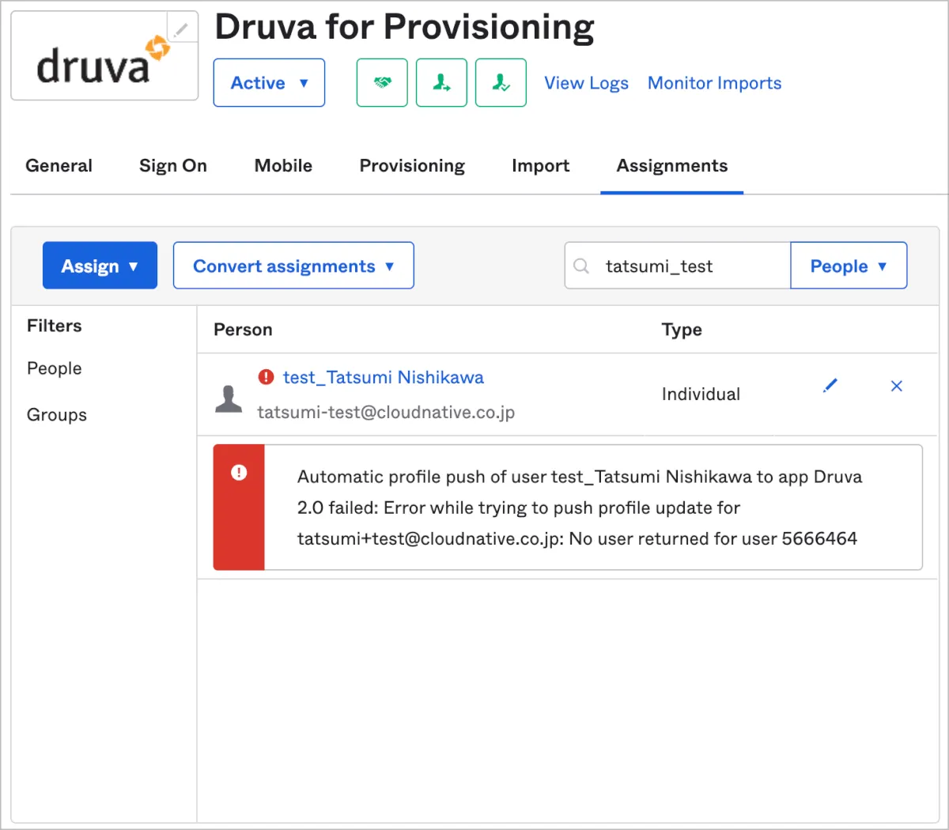
Task: Switch to the Provisioning tab
Action: pyautogui.click(x=412, y=166)
